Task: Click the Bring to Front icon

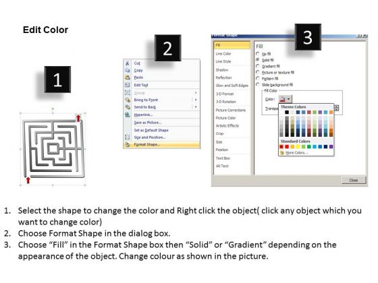Action: click(x=128, y=100)
